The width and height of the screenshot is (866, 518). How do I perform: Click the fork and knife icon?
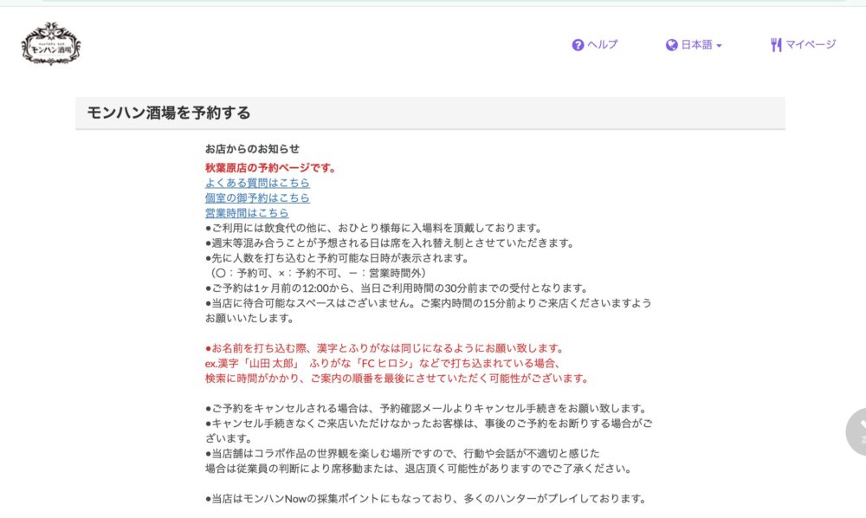click(776, 45)
